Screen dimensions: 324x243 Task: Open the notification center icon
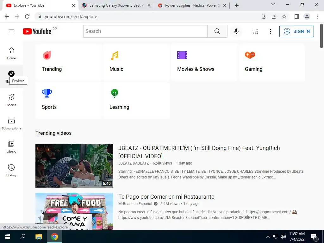click(x=314, y=237)
